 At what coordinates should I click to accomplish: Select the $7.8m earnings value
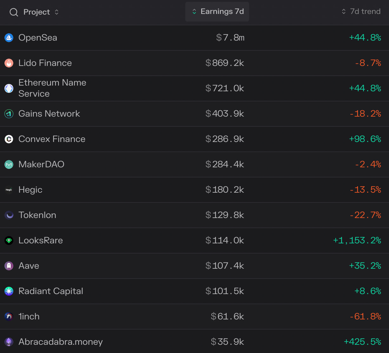pyautogui.click(x=230, y=38)
